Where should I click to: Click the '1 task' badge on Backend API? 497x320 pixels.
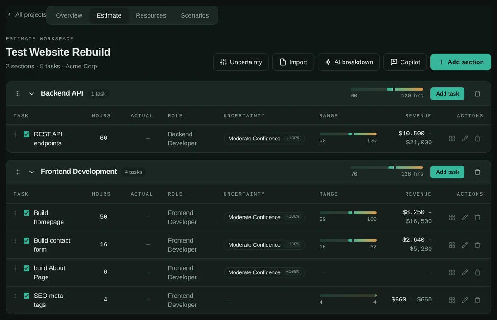tap(98, 94)
